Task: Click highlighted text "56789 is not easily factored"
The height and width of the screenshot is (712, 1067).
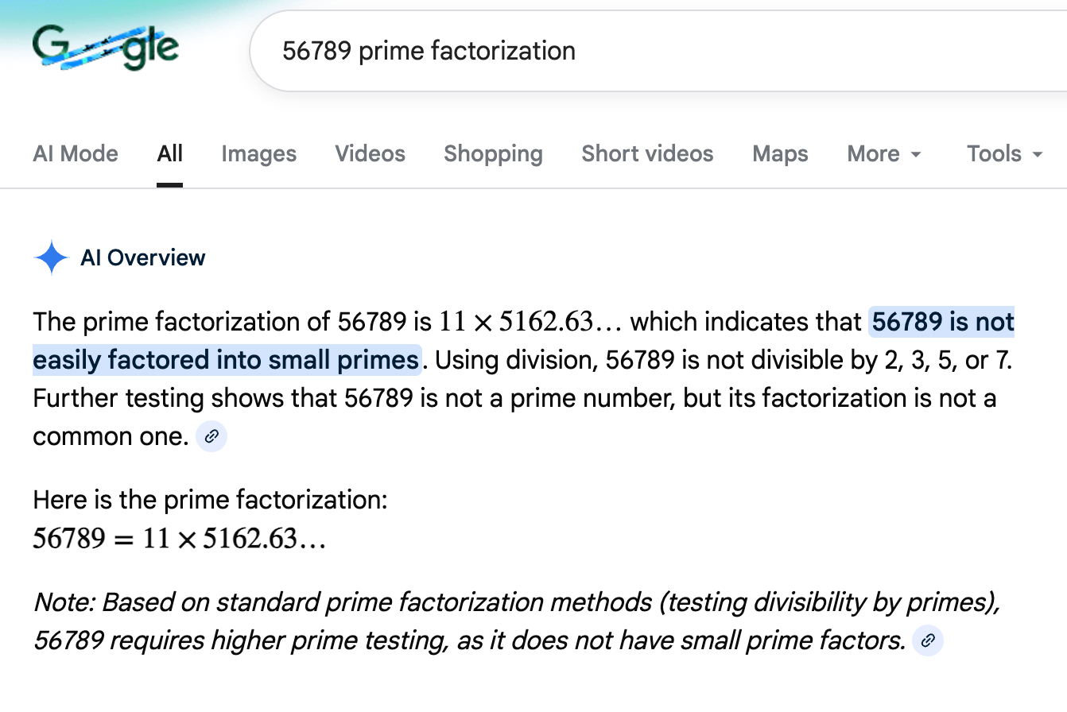Action: point(942,323)
